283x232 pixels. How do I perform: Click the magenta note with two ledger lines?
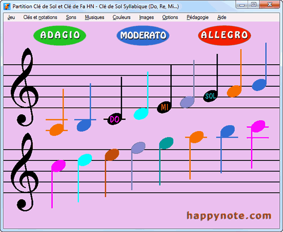[258, 126]
